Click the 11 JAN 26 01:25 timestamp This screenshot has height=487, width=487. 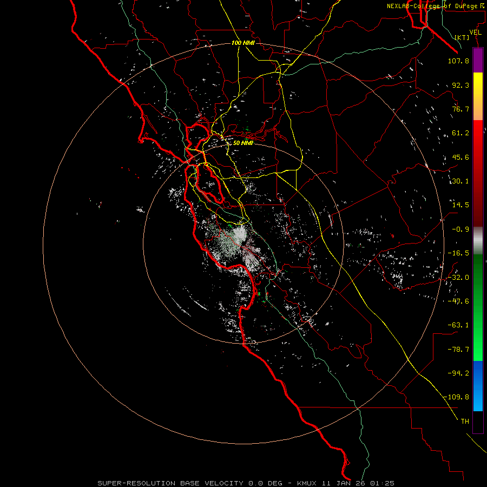click(x=358, y=483)
